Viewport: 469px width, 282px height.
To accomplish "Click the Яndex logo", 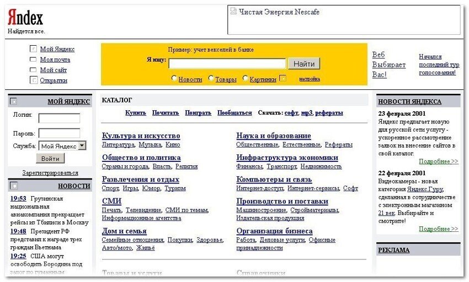I will (25, 17).
